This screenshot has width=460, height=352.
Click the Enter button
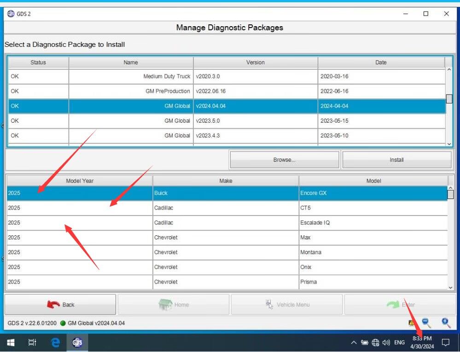coord(400,305)
